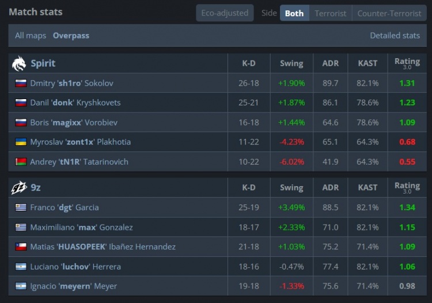The height and width of the screenshot is (303, 432).
Task: Click Rating 3.0 header in 9z table
Action: 407,188
